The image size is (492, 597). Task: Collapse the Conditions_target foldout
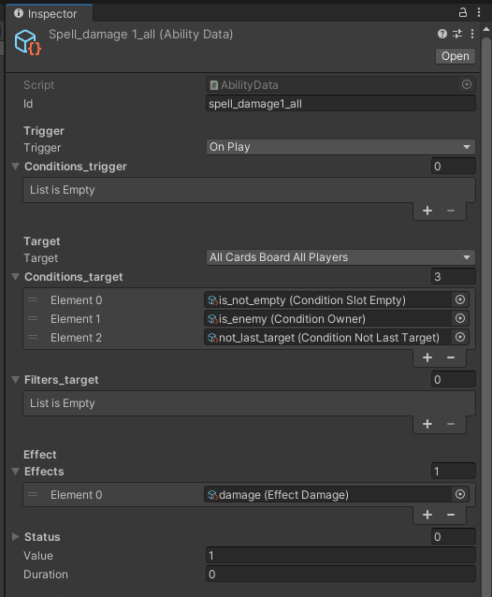pyautogui.click(x=16, y=277)
